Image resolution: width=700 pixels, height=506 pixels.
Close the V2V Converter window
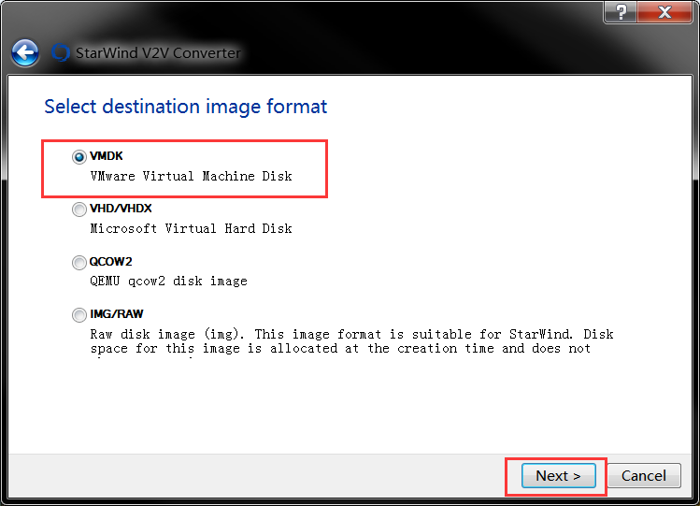(664, 12)
